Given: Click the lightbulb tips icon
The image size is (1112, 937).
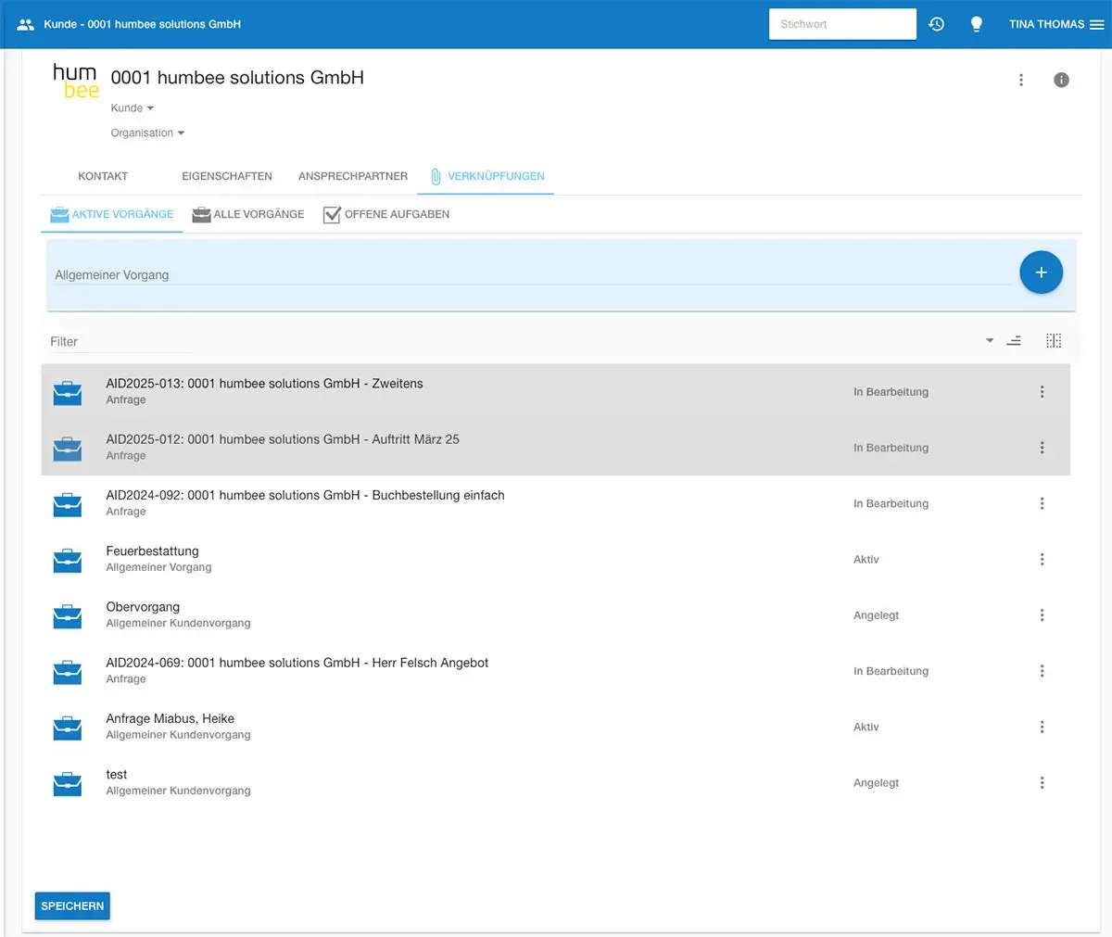Looking at the screenshot, I should [976, 24].
